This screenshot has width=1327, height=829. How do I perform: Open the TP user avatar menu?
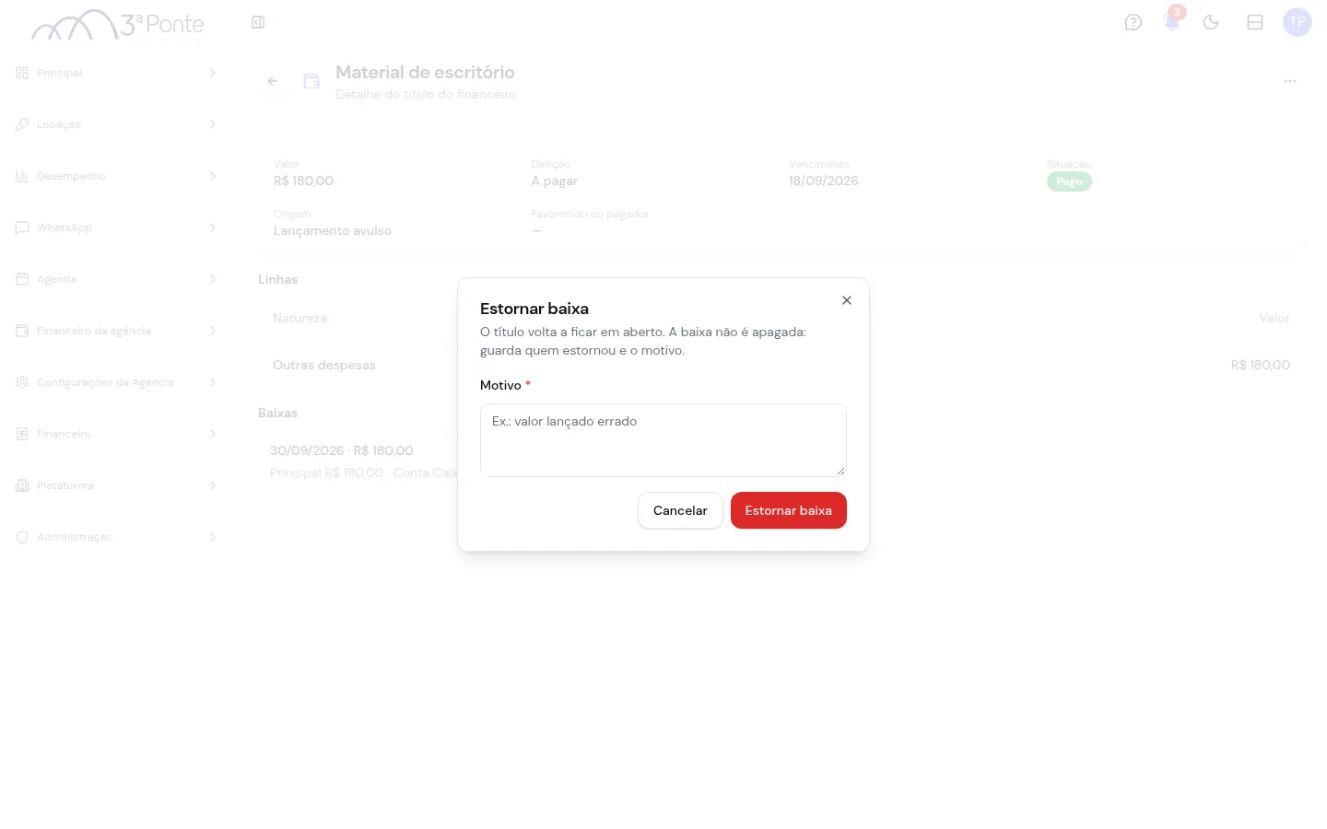point(1298,22)
